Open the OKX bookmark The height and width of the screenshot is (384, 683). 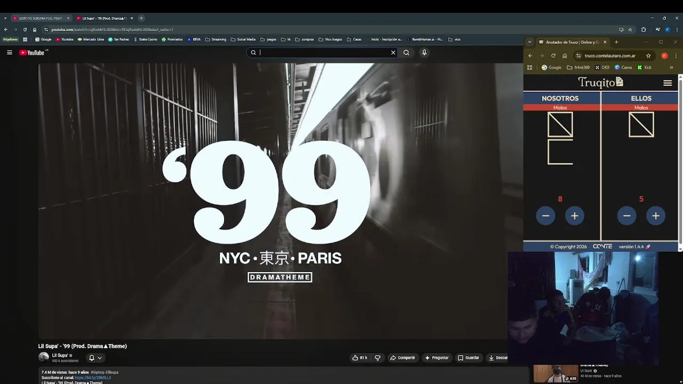tap(602, 67)
